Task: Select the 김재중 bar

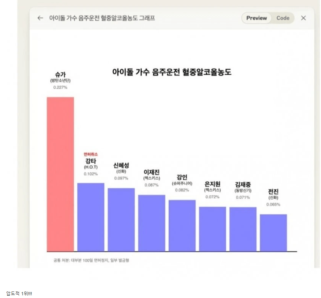Action: click(243, 229)
